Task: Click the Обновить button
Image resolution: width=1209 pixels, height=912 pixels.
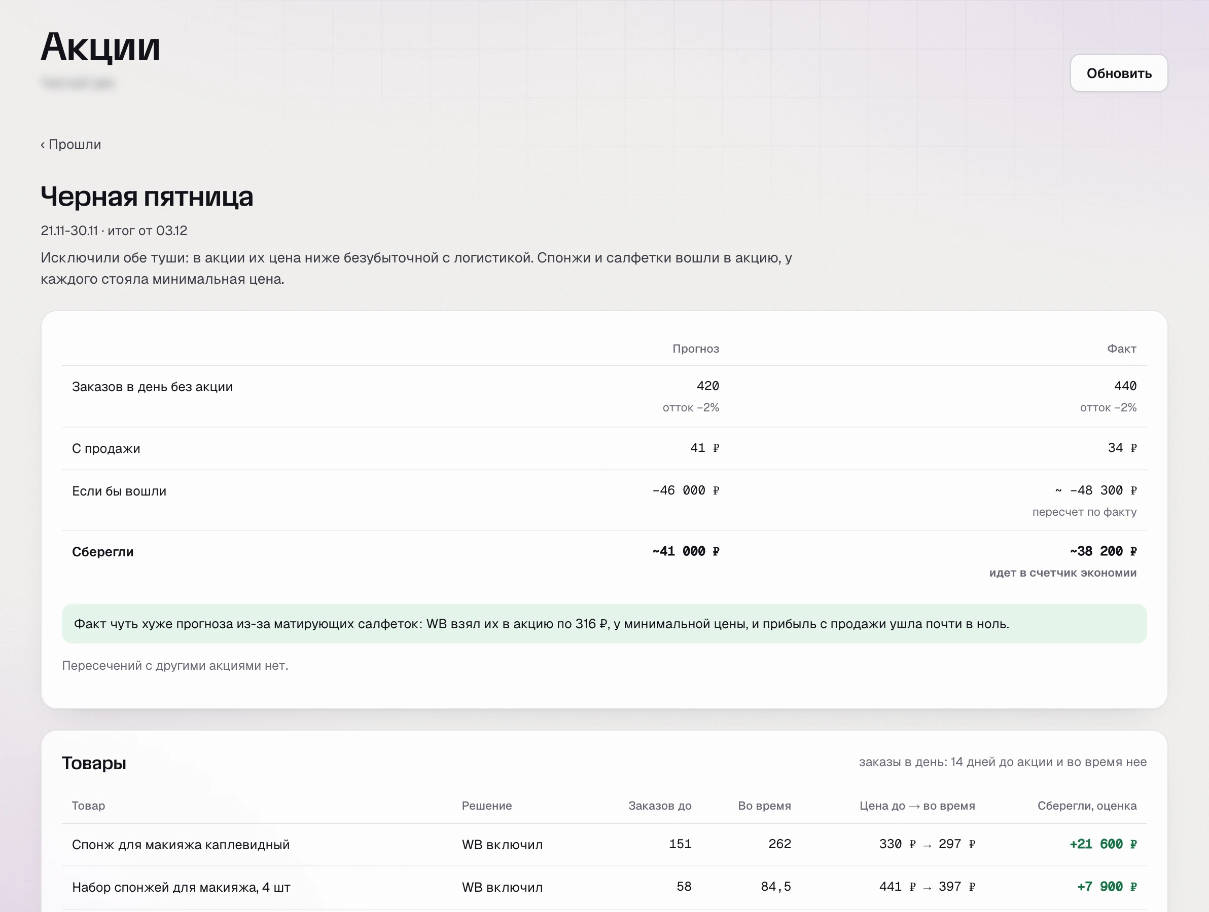Action: tap(1118, 73)
